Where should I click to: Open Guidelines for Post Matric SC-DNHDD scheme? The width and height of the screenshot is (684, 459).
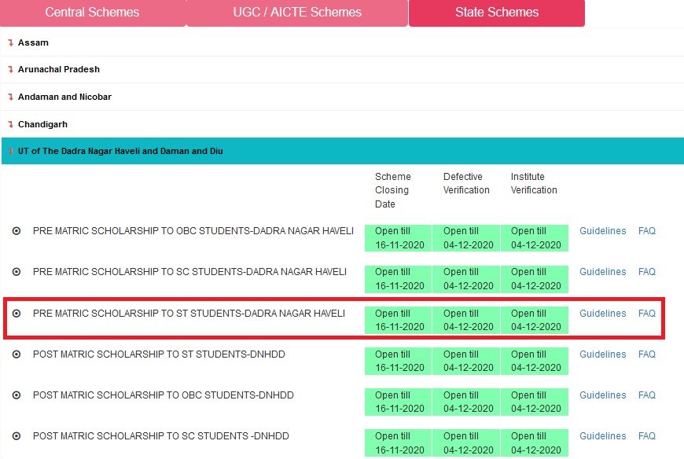pyautogui.click(x=602, y=436)
